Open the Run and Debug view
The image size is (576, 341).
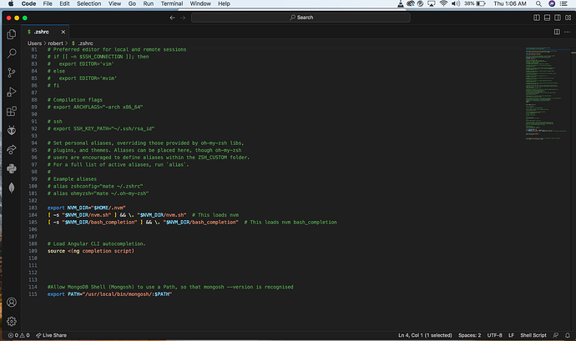click(12, 92)
